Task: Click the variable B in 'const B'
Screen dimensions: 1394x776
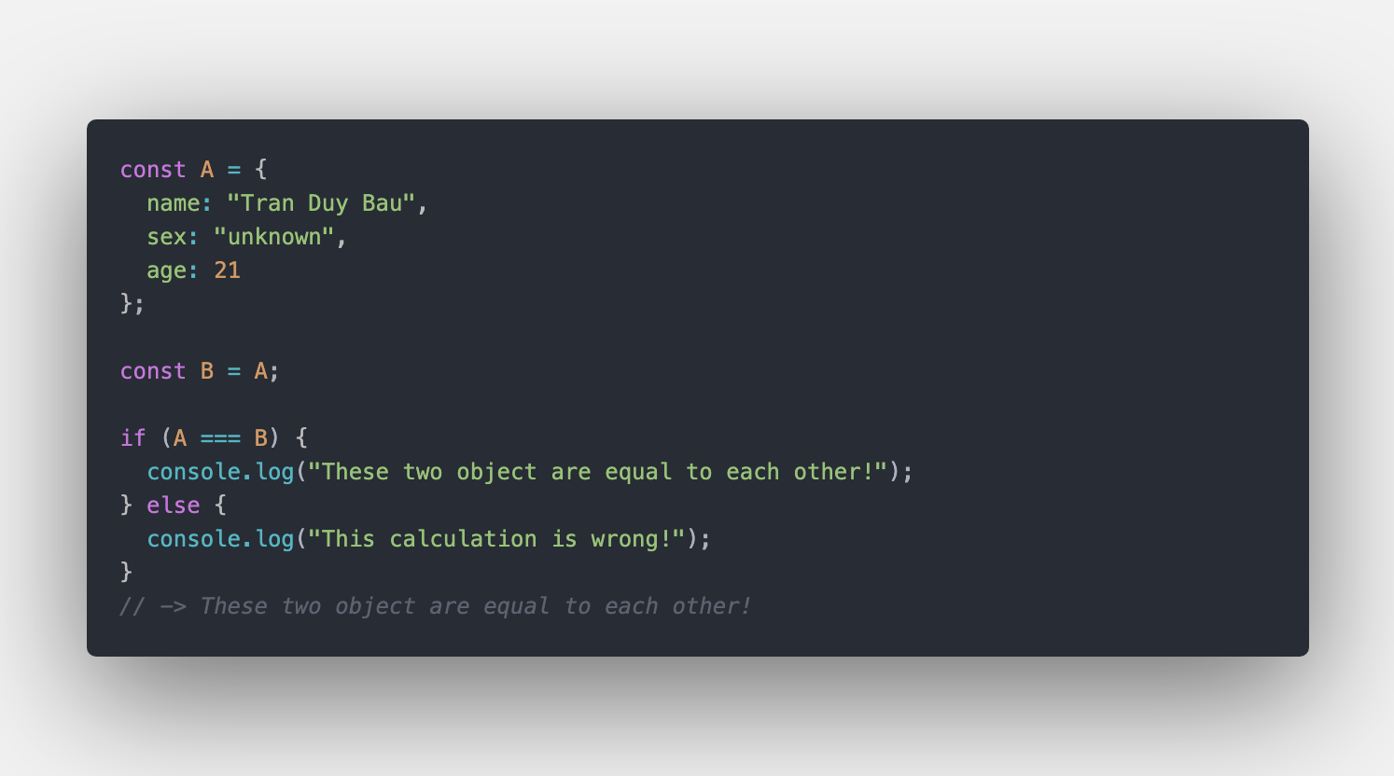Action: tap(207, 371)
